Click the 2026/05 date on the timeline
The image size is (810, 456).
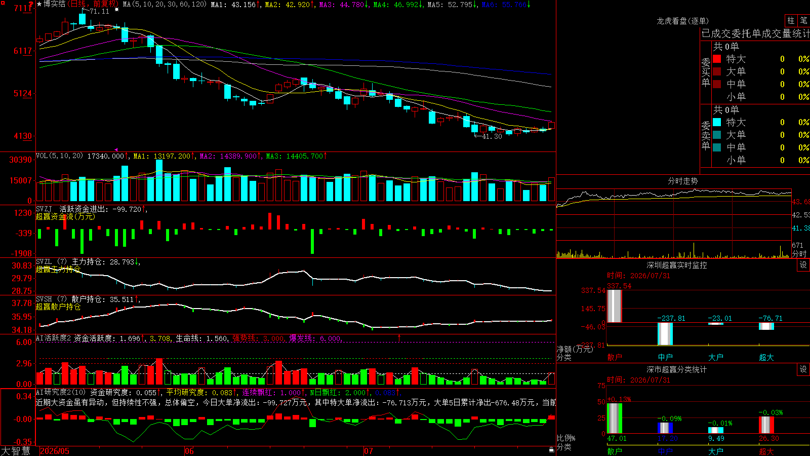pyautogui.click(x=55, y=451)
